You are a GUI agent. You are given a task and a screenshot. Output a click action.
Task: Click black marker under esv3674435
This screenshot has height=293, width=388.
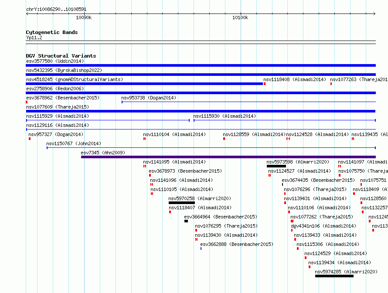click(x=282, y=184)
